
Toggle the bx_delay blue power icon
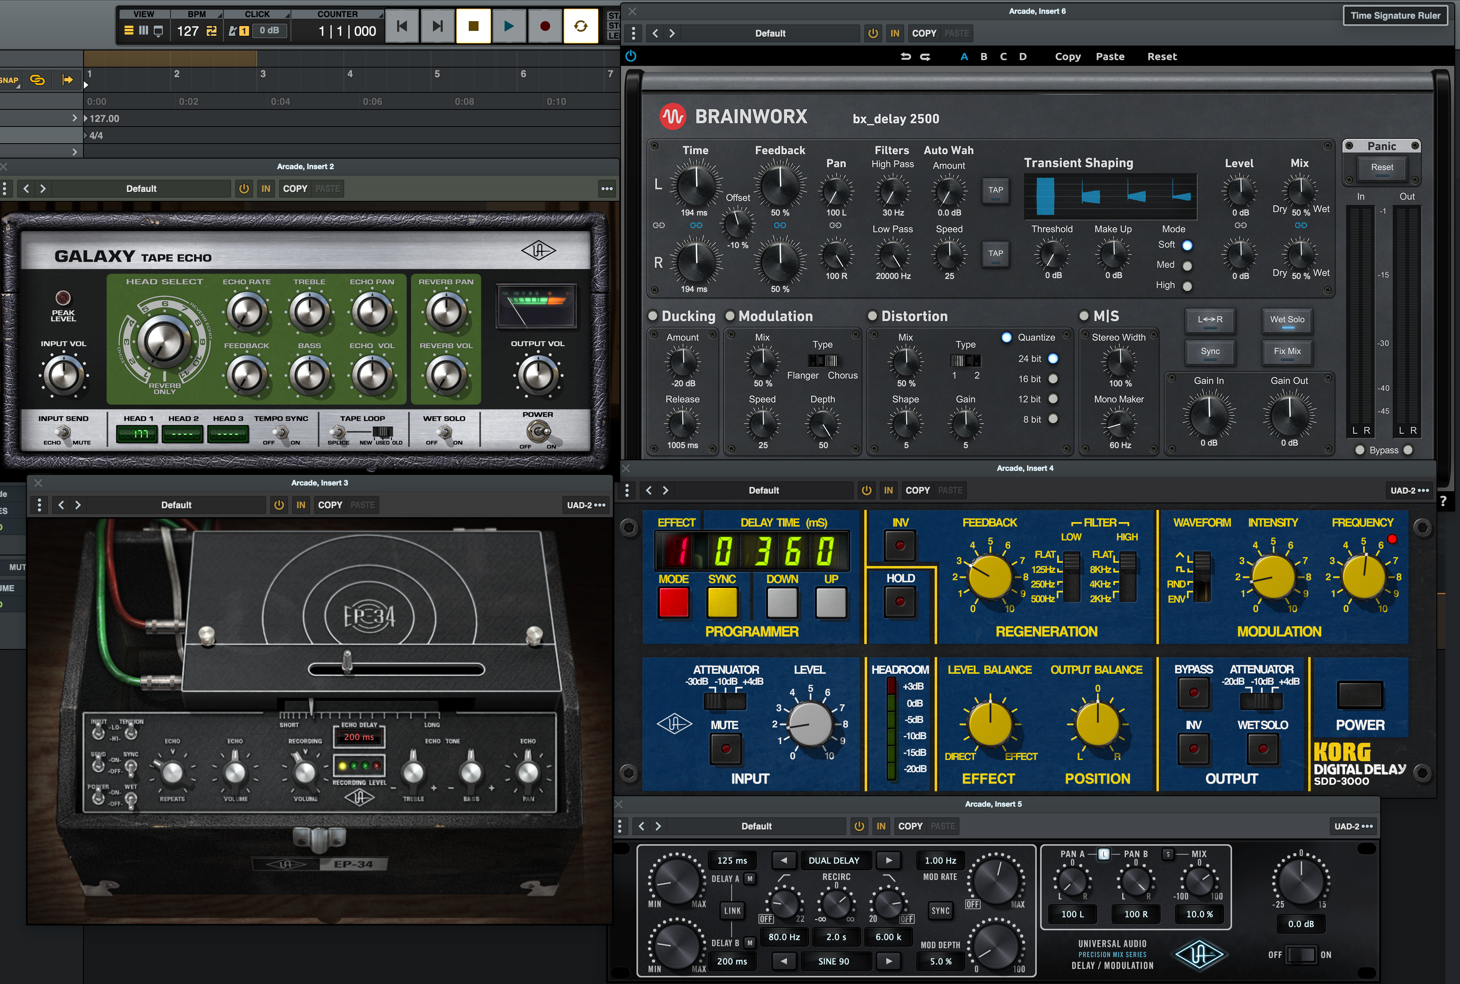tap(631, 56)
